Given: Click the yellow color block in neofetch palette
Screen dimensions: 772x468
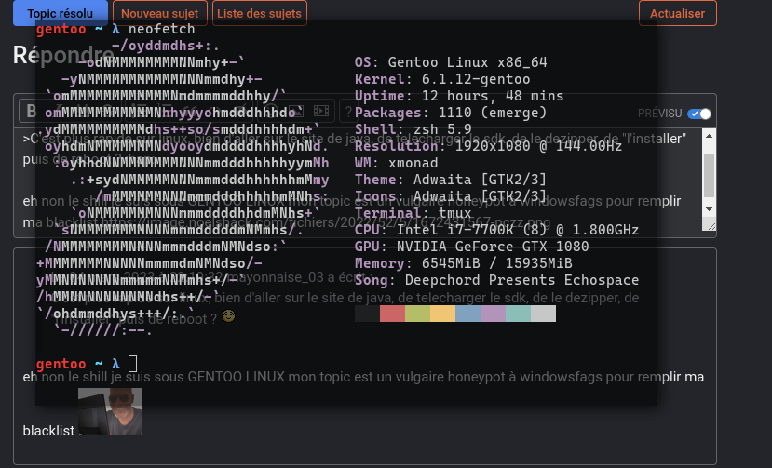Looking at the screenshot, I should [442, 314].
